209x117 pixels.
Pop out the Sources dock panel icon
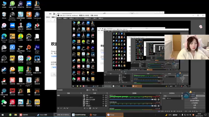pyautogui.click(x=107, y=93)
